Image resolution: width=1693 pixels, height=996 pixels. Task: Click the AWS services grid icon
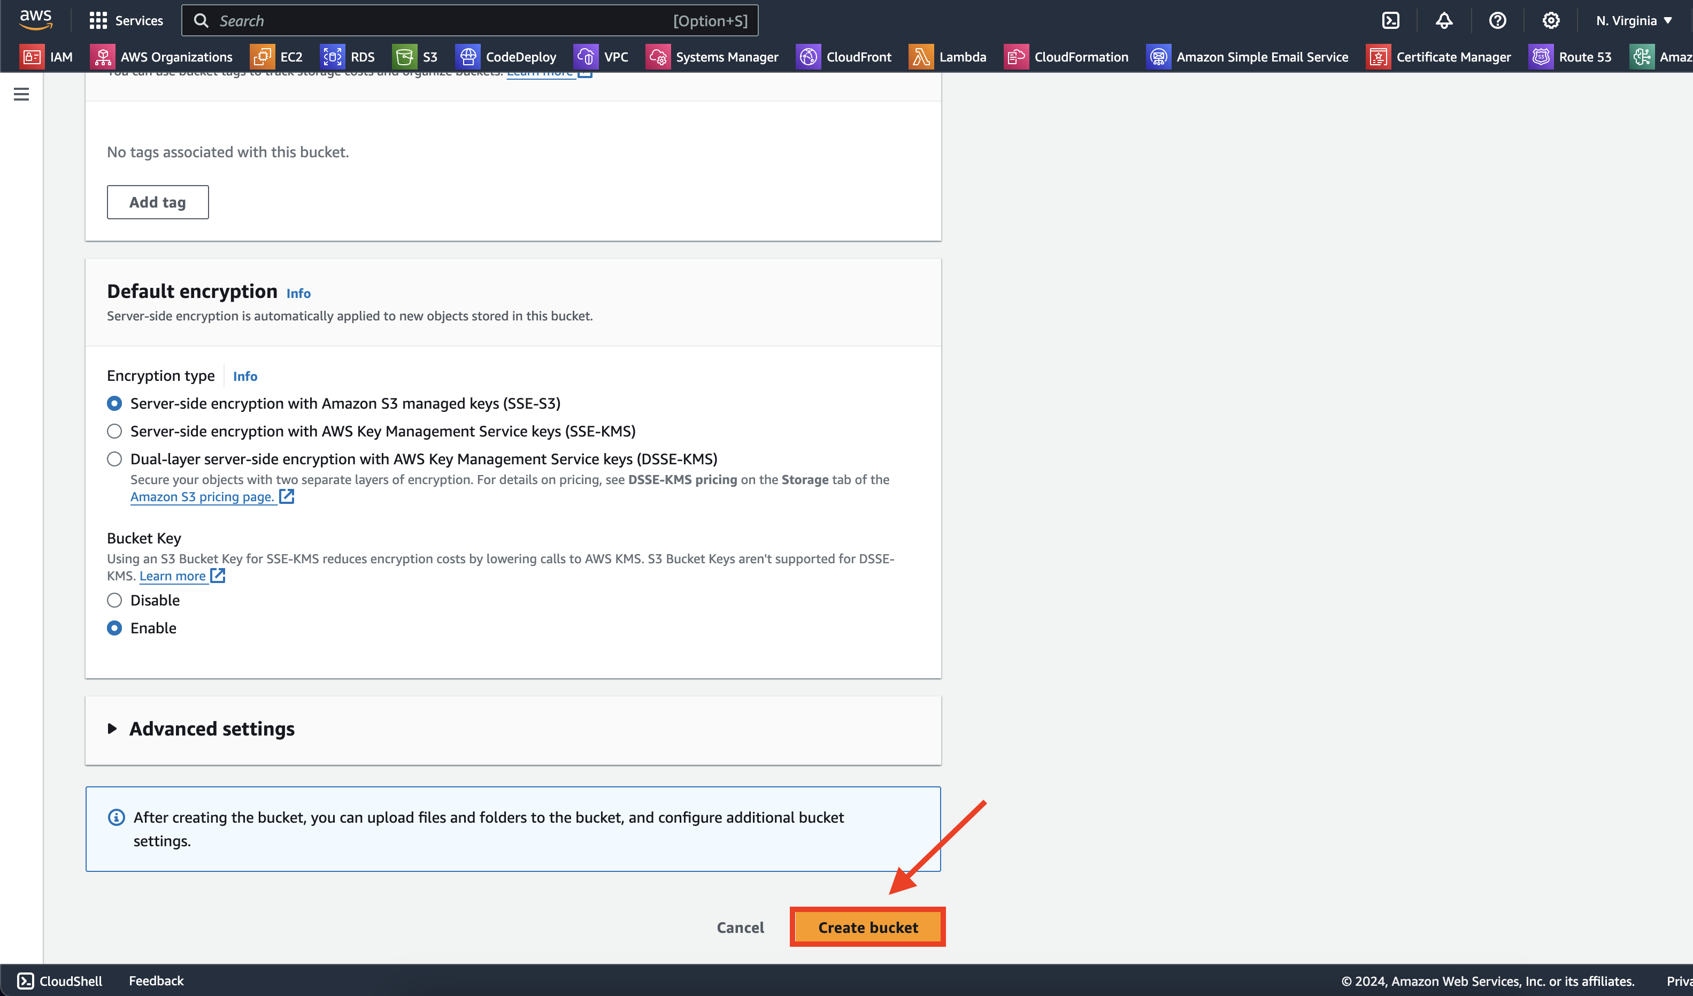tap(97, 20)
